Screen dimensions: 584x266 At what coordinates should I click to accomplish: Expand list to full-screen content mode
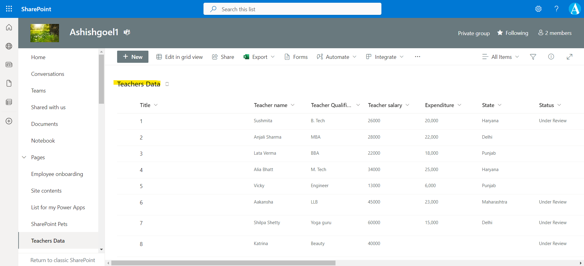(x=569, y=57)
